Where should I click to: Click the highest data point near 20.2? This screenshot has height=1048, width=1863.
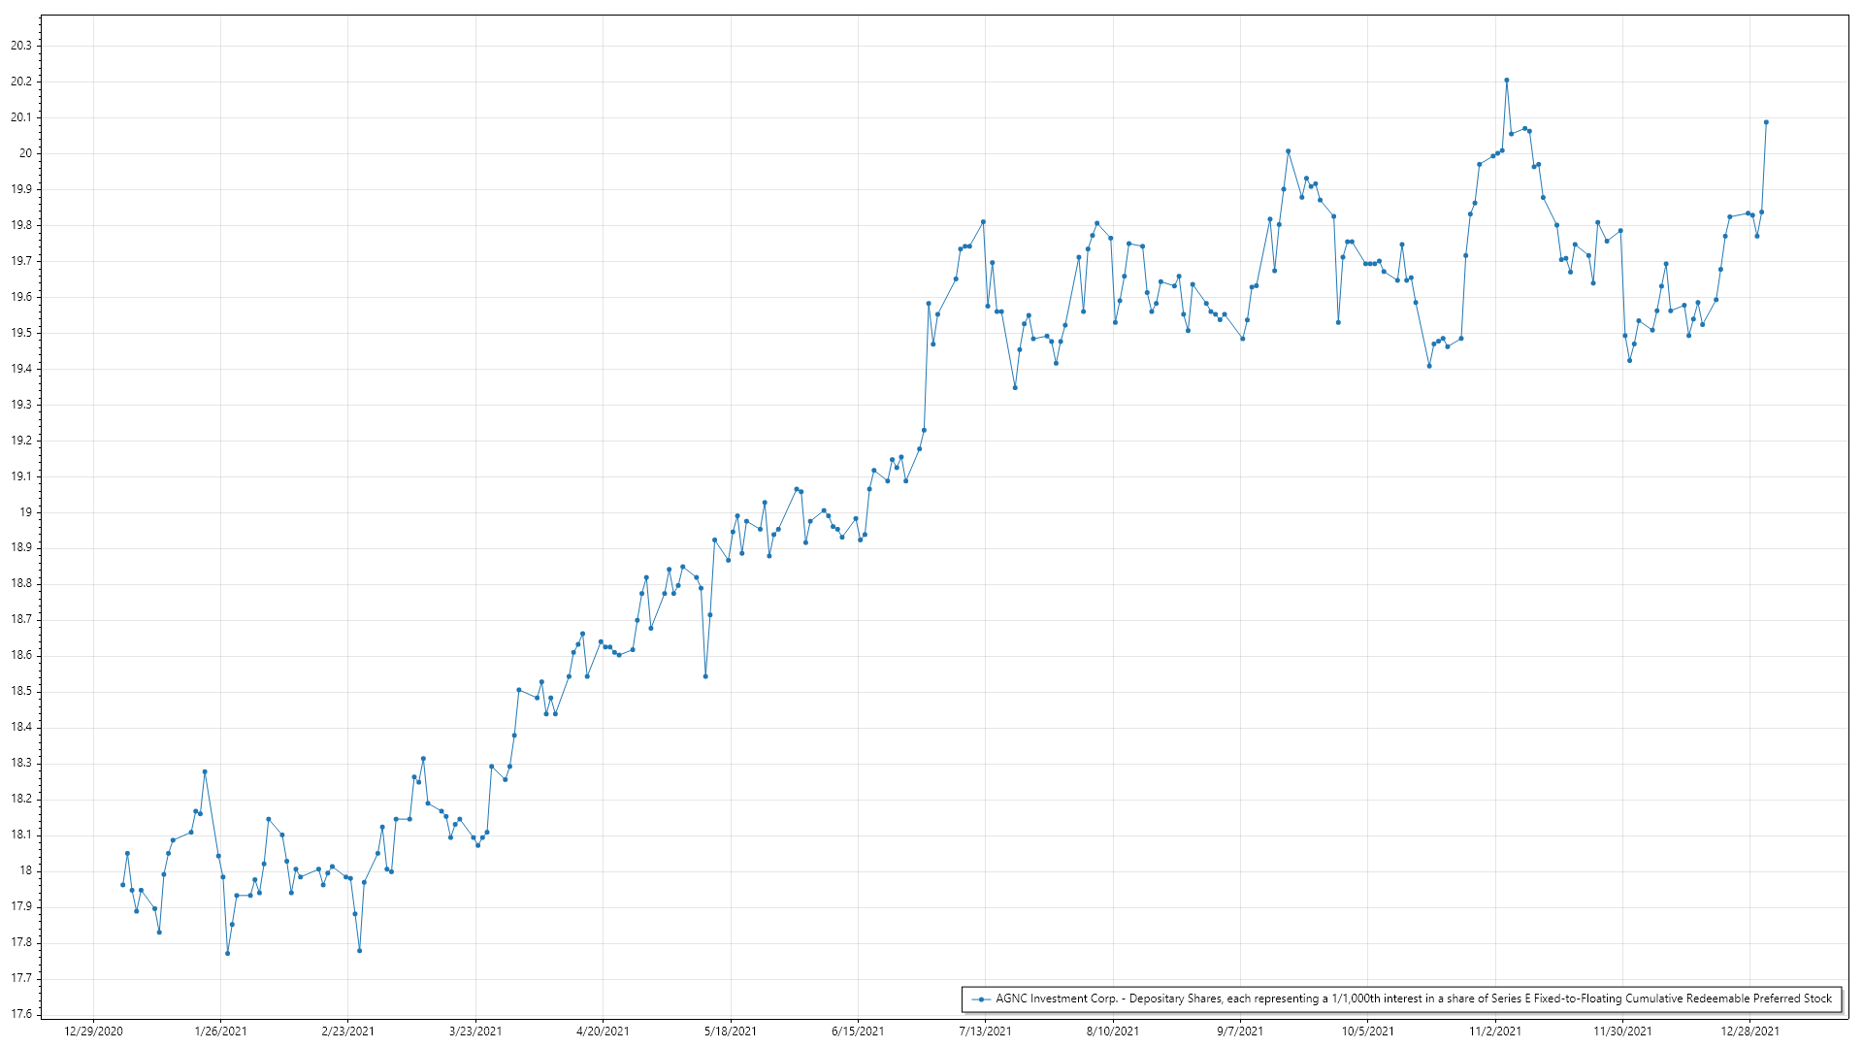tap(1506, 81)
